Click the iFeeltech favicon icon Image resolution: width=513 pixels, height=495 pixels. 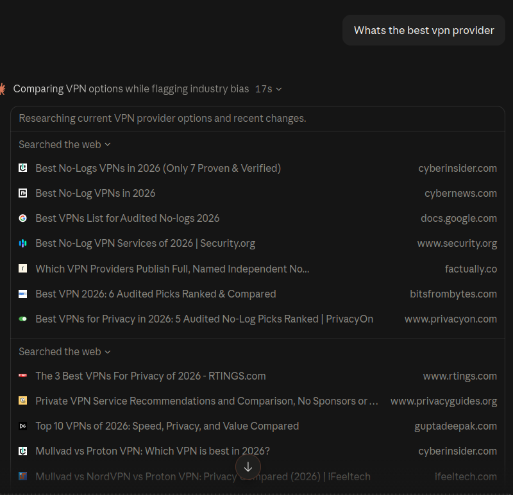click(x=22, y=476)
